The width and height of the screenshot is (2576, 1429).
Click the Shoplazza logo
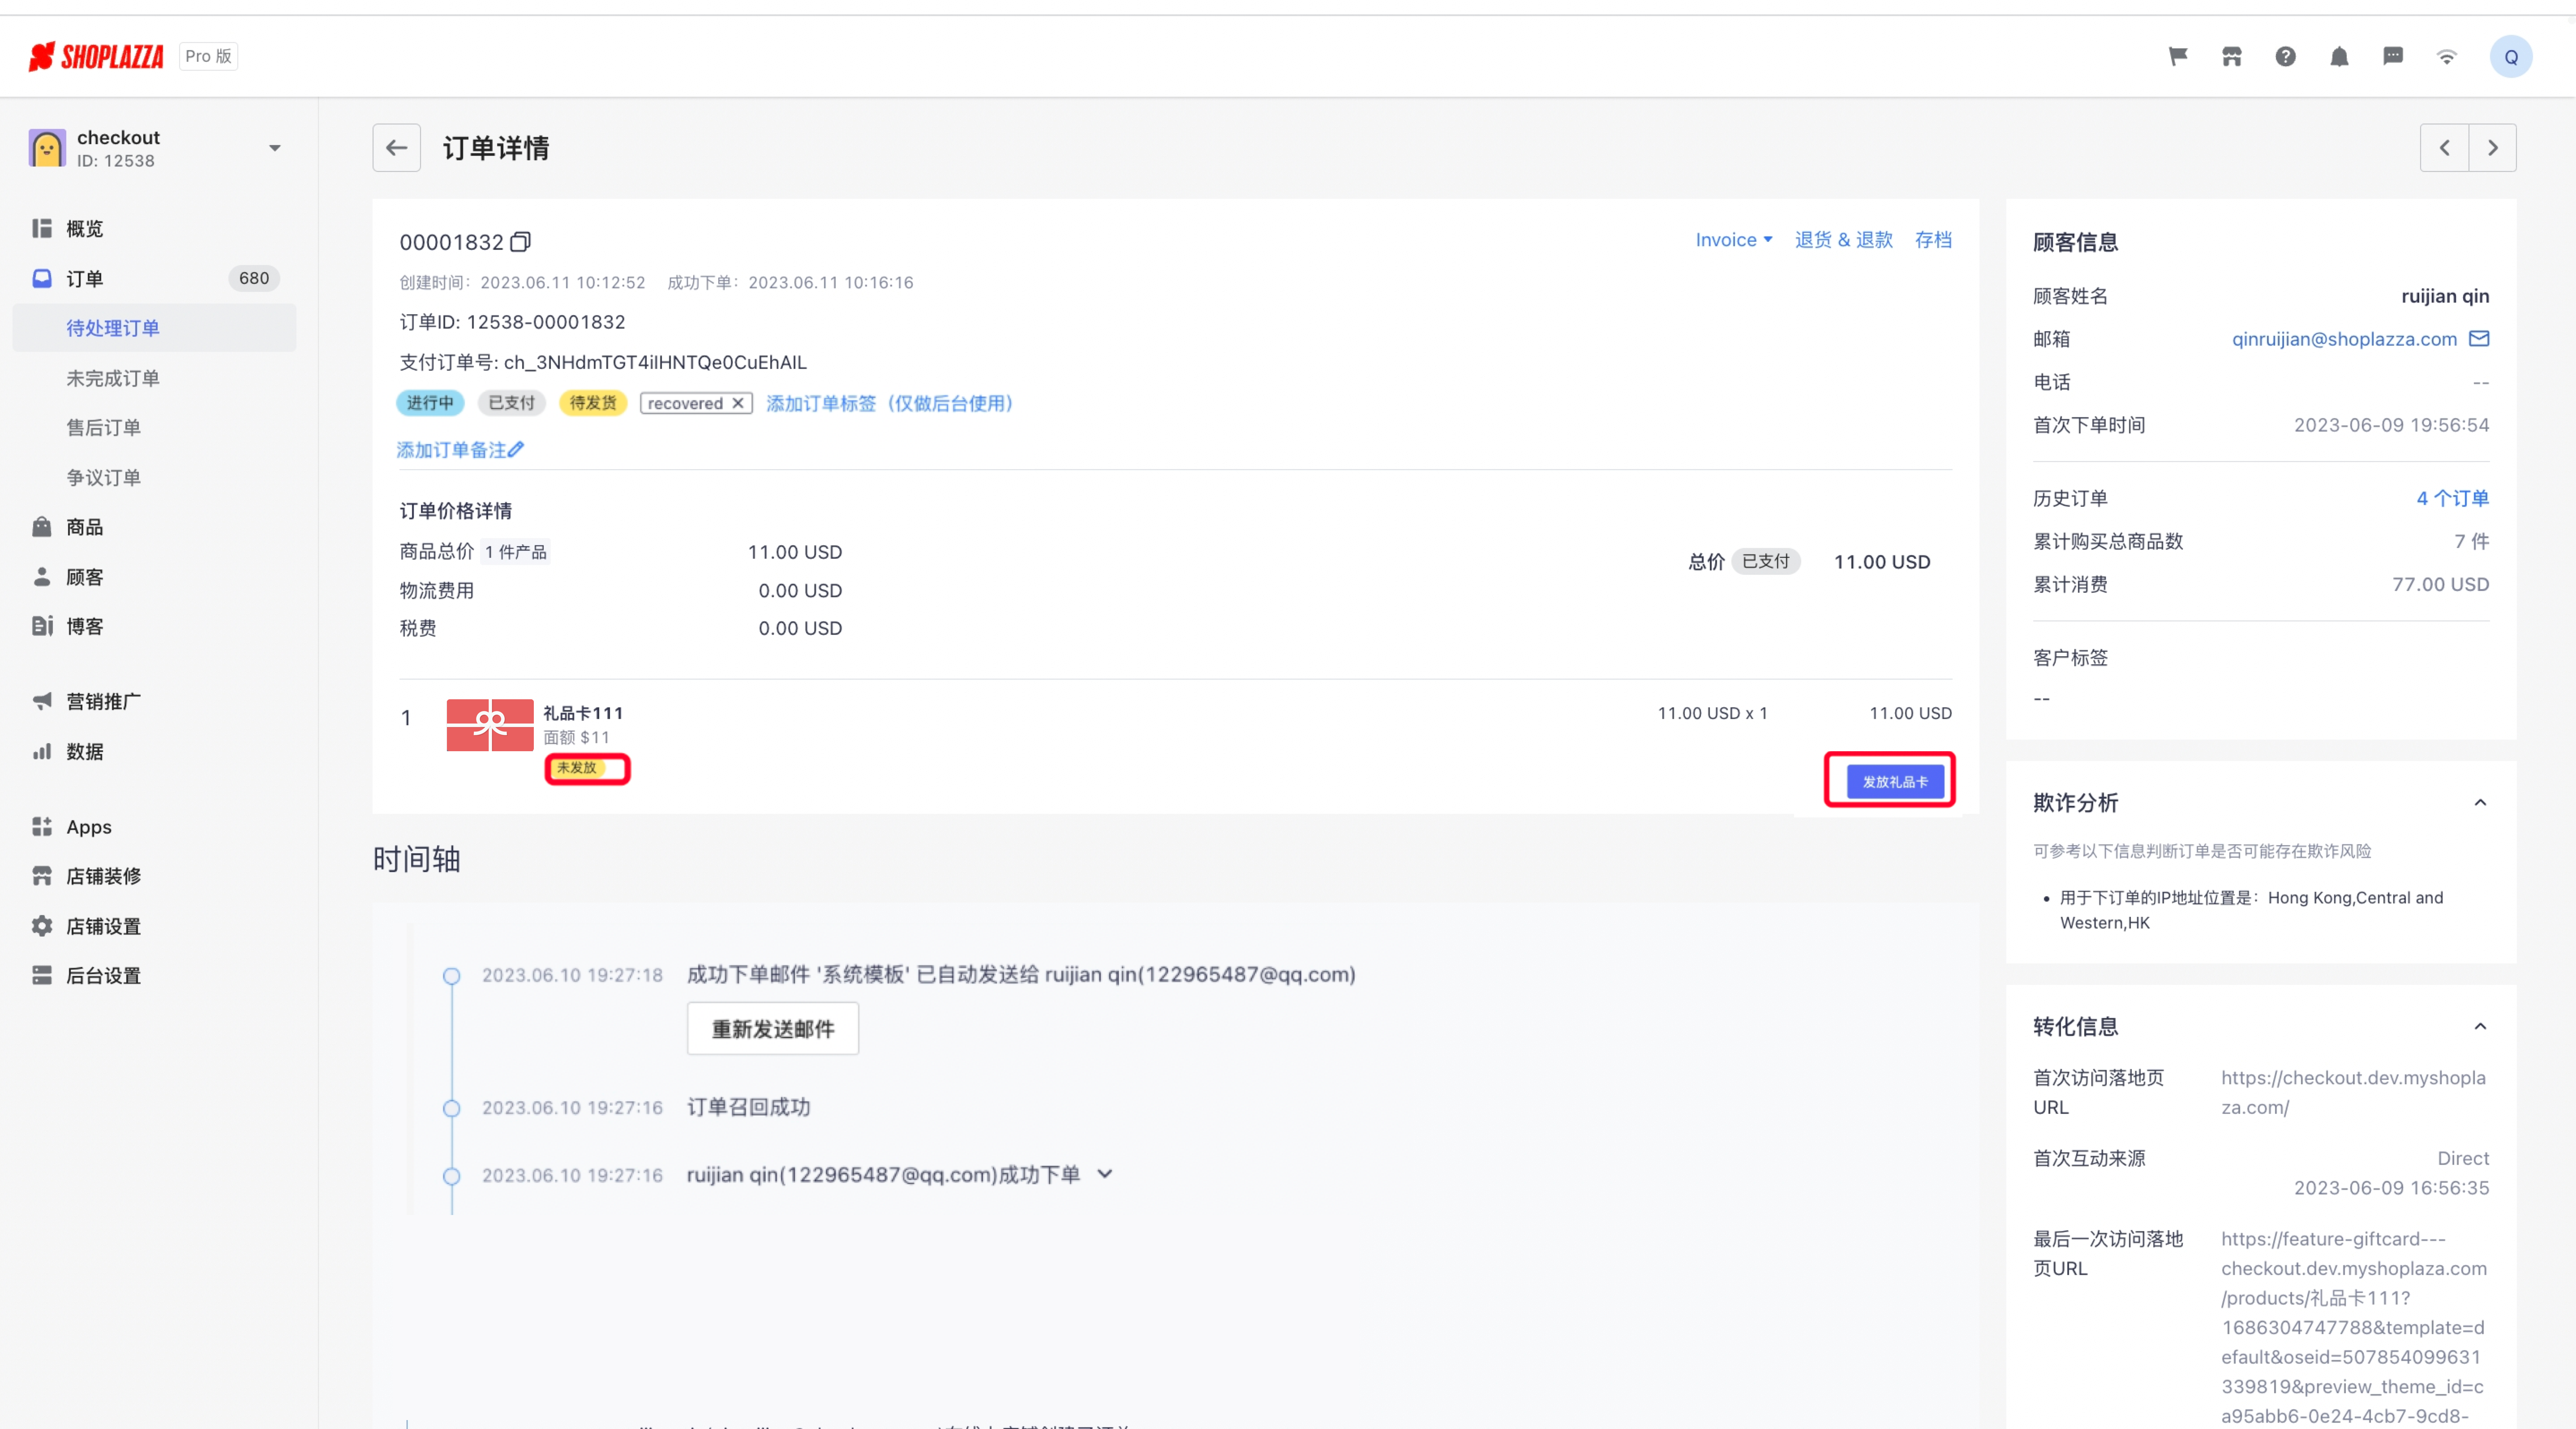[96, 57]
